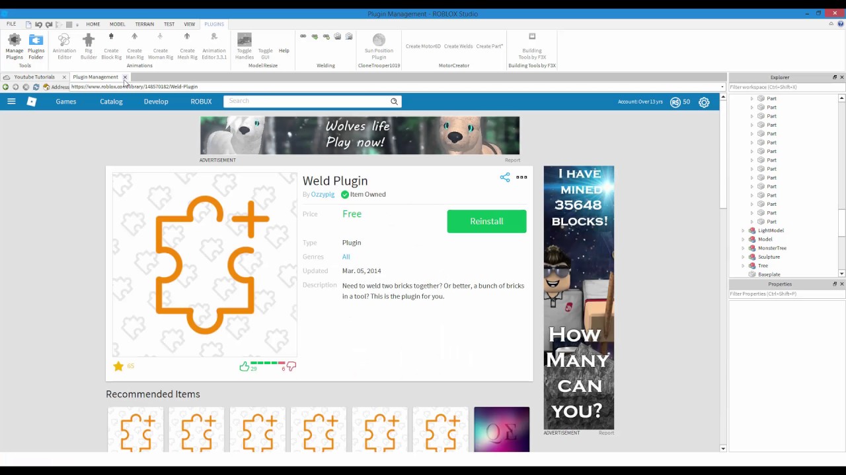Image resolution: width=846 pixels, height=475 pixels.
Task: Open the Robux balance icon
Action: pos(675,102)
